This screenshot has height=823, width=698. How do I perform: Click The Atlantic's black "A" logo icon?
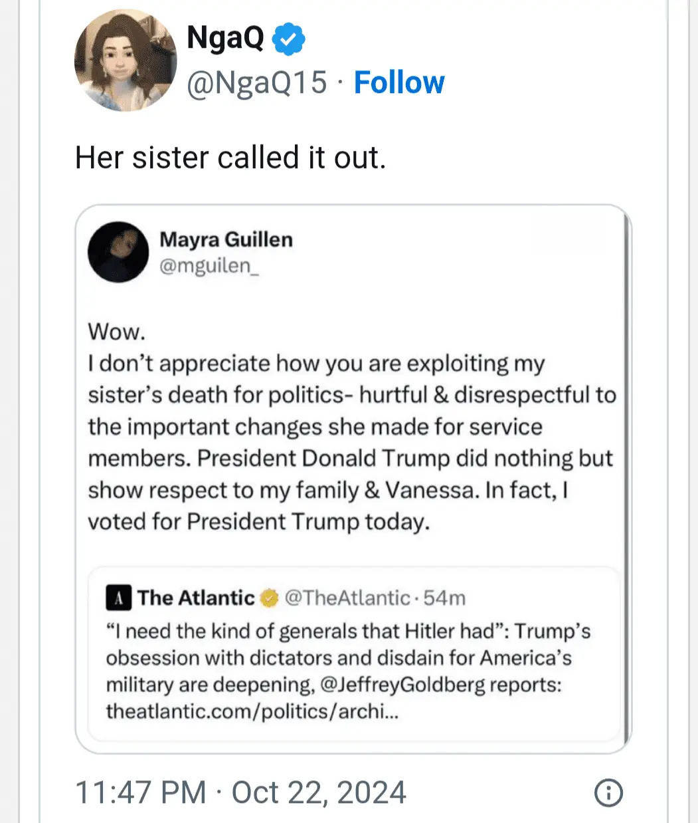pyautogui.click(x=118, y=598)
